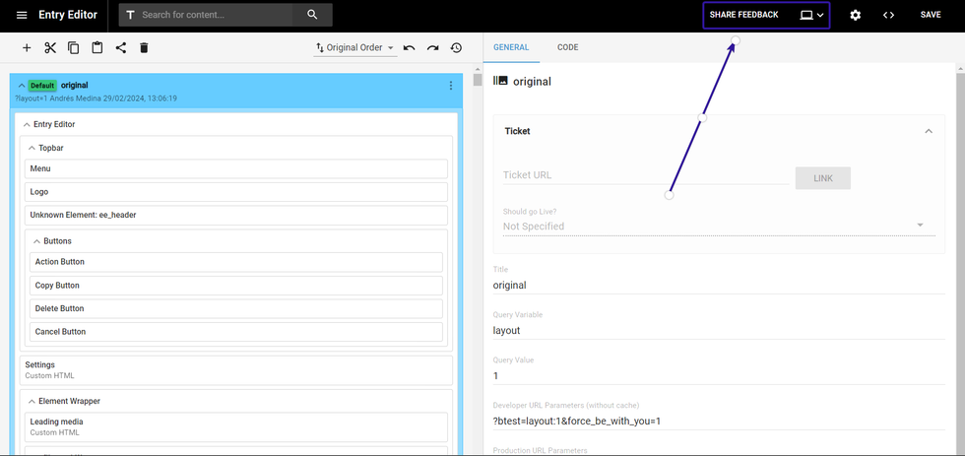Click the copy icon in toolbar
Image resolution: width=965 pixels, height=456 pixels.
pos(74,48)
